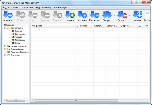Click the partially visible Рассказать toolbar icon

[147, 15]
